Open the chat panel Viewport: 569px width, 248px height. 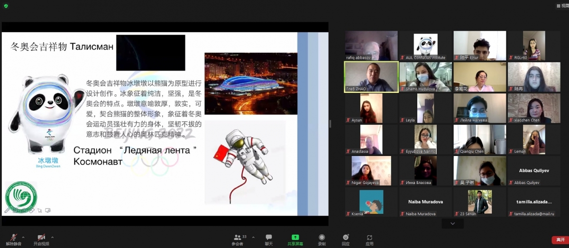(269, 239)
